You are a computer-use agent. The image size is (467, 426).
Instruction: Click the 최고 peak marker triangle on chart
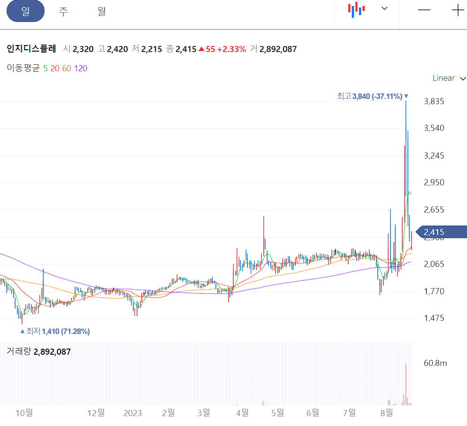tap(406, 96)
